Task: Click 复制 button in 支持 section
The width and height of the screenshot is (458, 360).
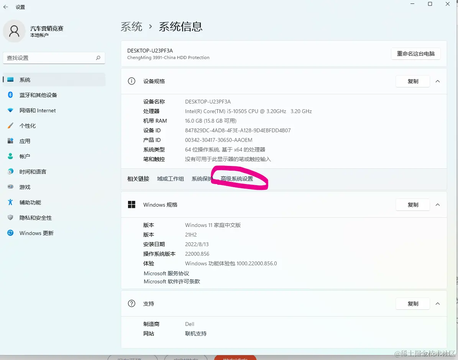Action: [413, 304]
